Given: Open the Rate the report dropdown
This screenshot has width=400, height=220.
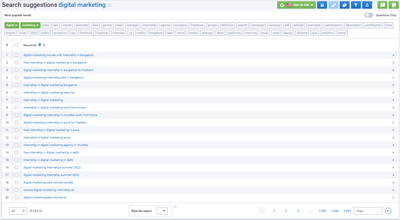Looking at the screenshot, I should click(163, 211).
